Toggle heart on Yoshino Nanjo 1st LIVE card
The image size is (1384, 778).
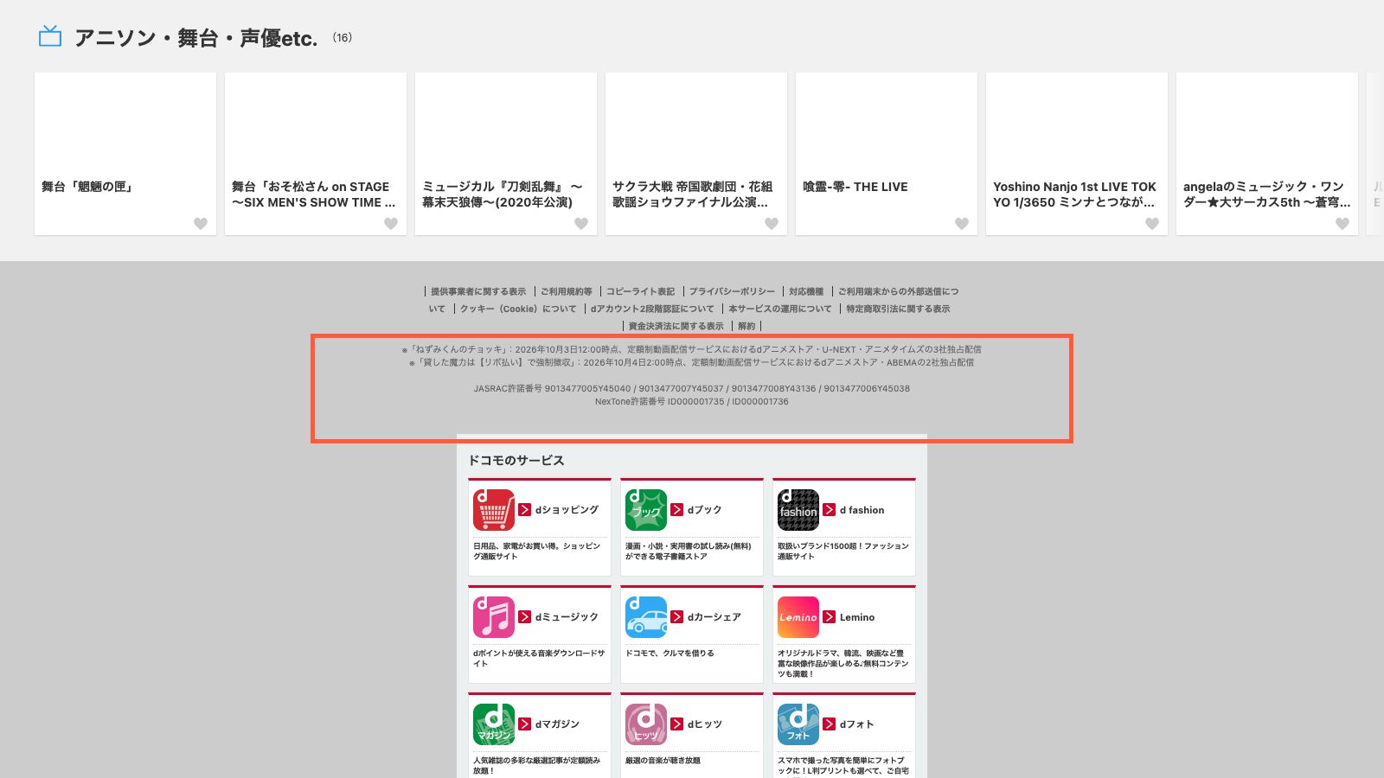click(1152, 224)
